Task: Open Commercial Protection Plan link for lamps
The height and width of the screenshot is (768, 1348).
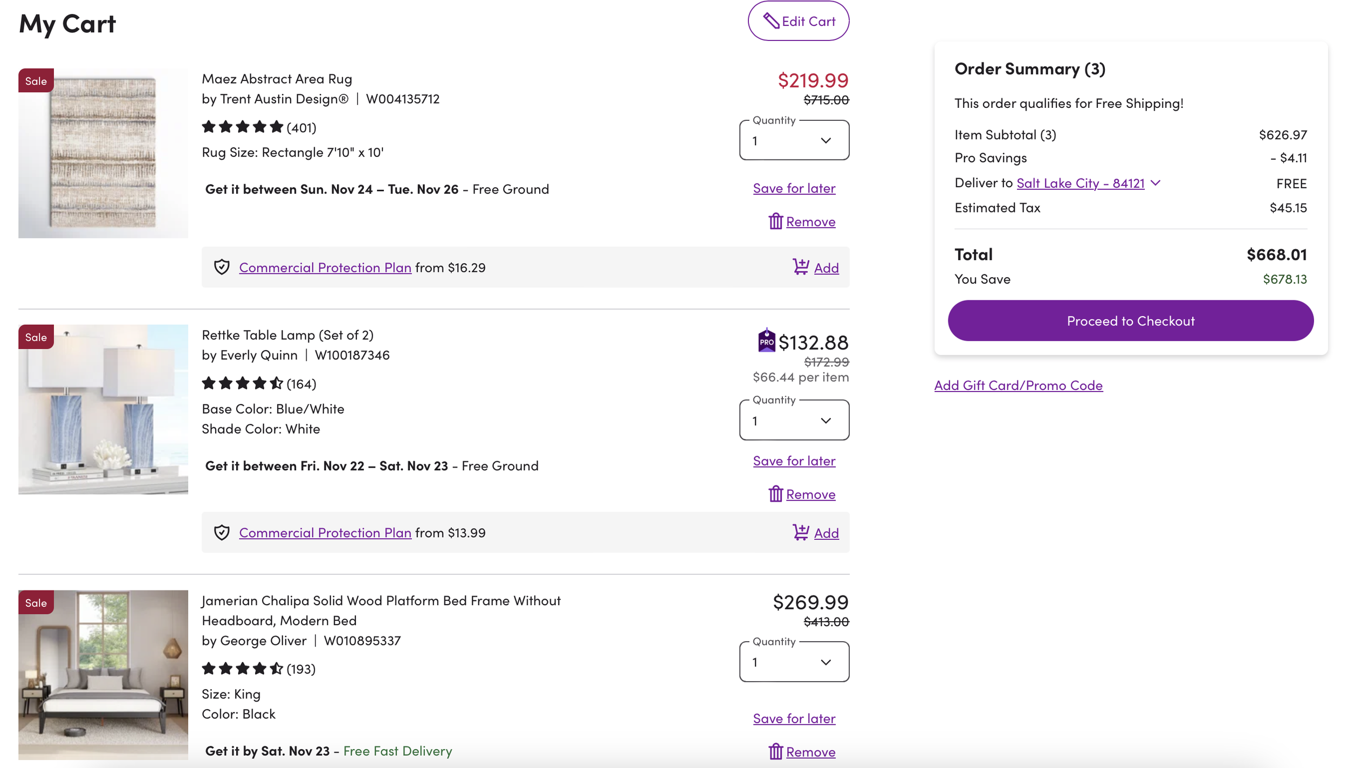Action: (x=325, y=533)
